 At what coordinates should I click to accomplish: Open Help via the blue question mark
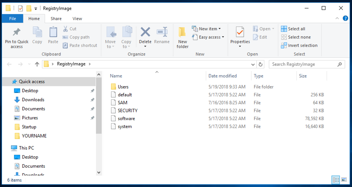coord(346,19)
